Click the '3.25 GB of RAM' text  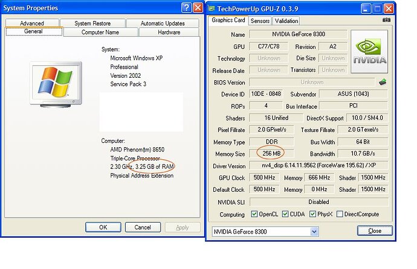(155, 166)
